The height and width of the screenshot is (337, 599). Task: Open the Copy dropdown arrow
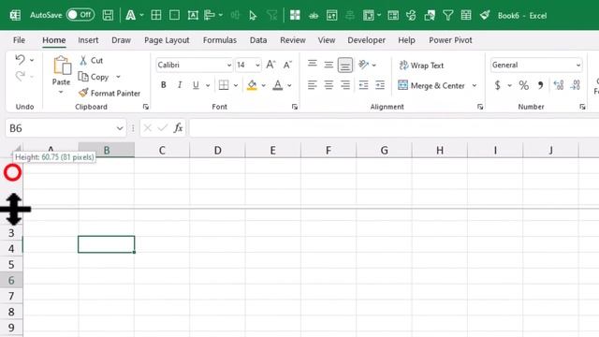pos(118,77)
